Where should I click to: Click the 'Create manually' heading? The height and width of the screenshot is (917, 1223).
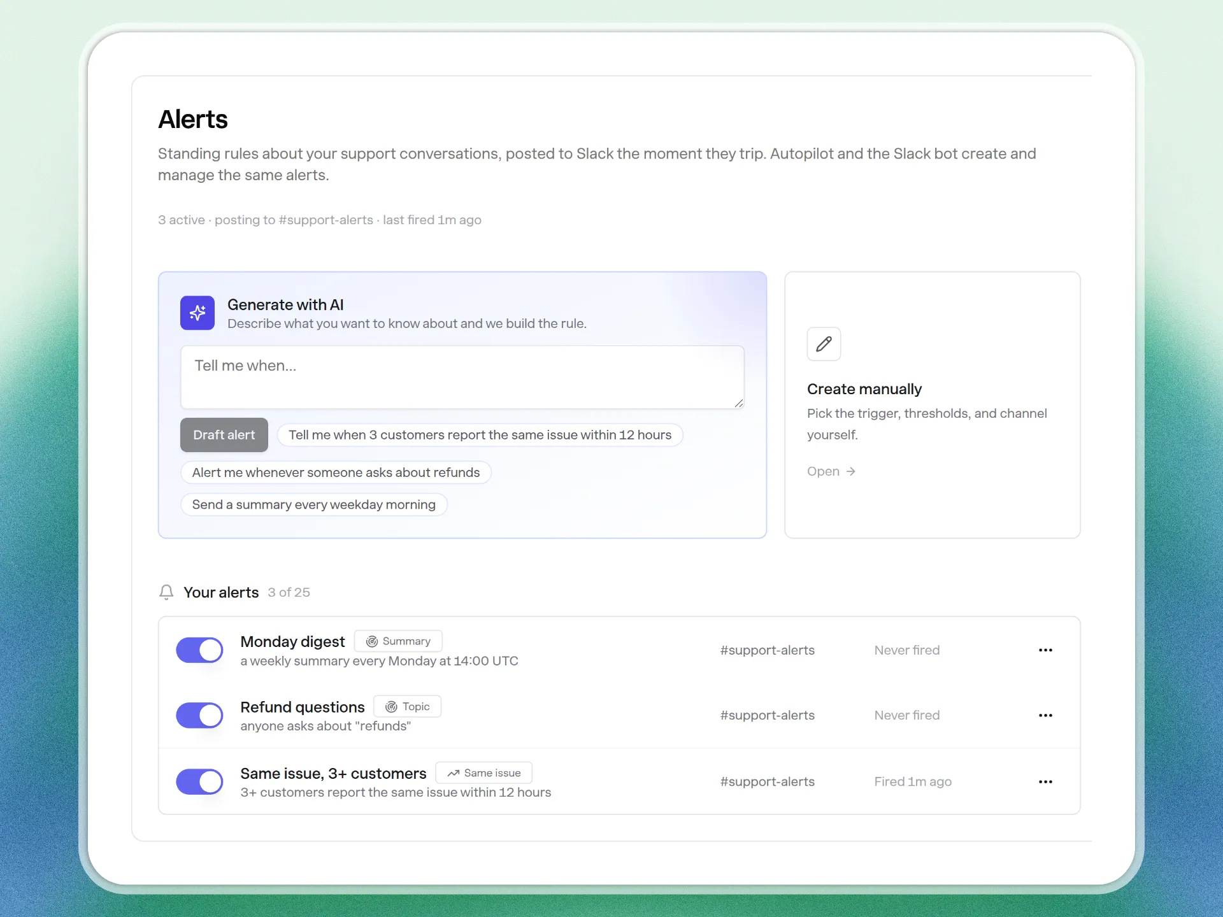tap(864, 389)
